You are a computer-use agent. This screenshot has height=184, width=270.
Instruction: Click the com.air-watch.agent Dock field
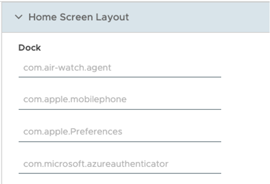[119, 68]
